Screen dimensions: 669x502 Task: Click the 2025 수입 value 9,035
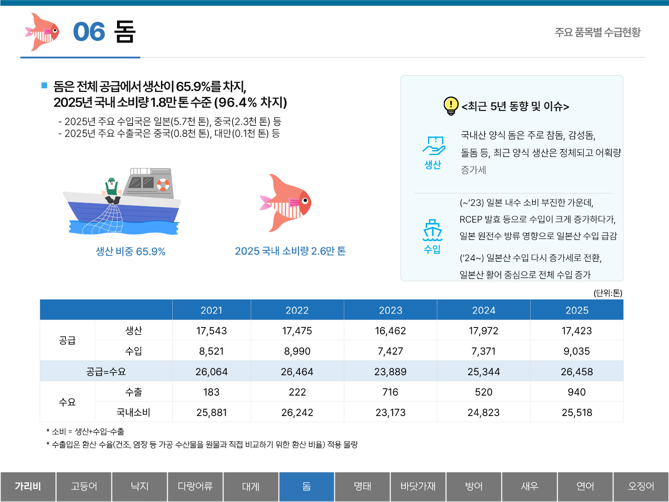577,351
